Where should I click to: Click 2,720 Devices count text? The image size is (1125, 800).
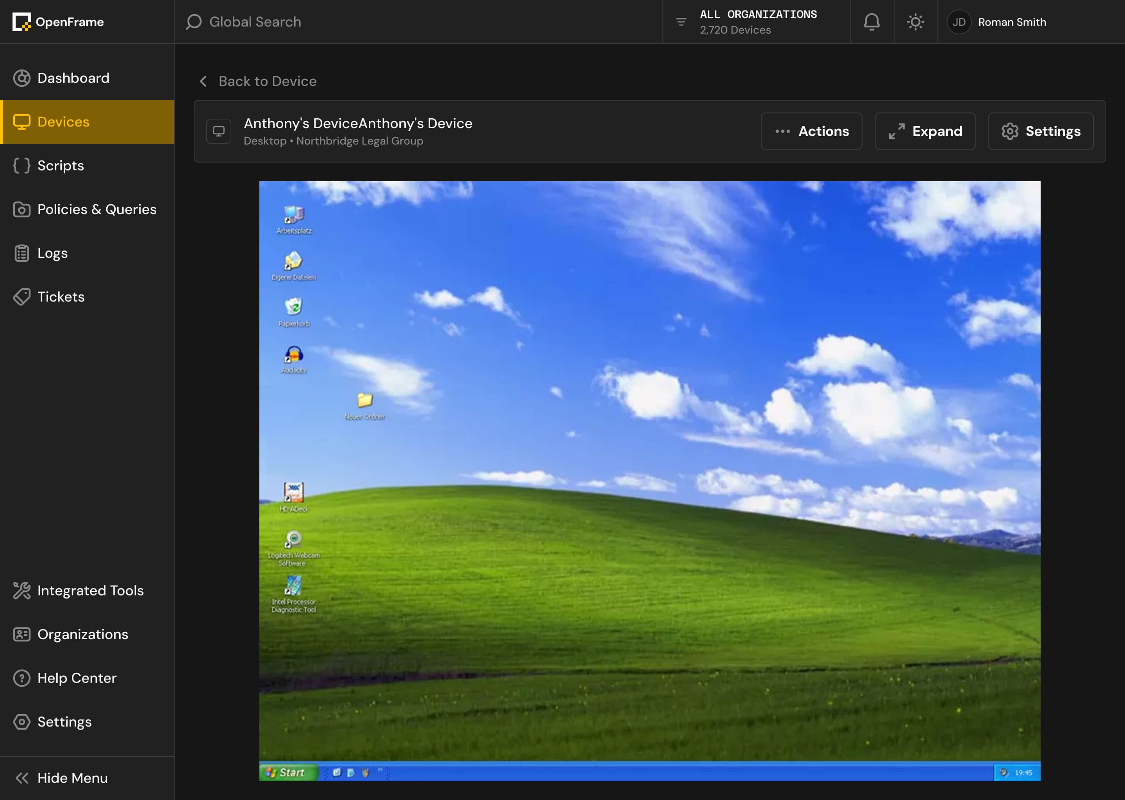[736, 30]
